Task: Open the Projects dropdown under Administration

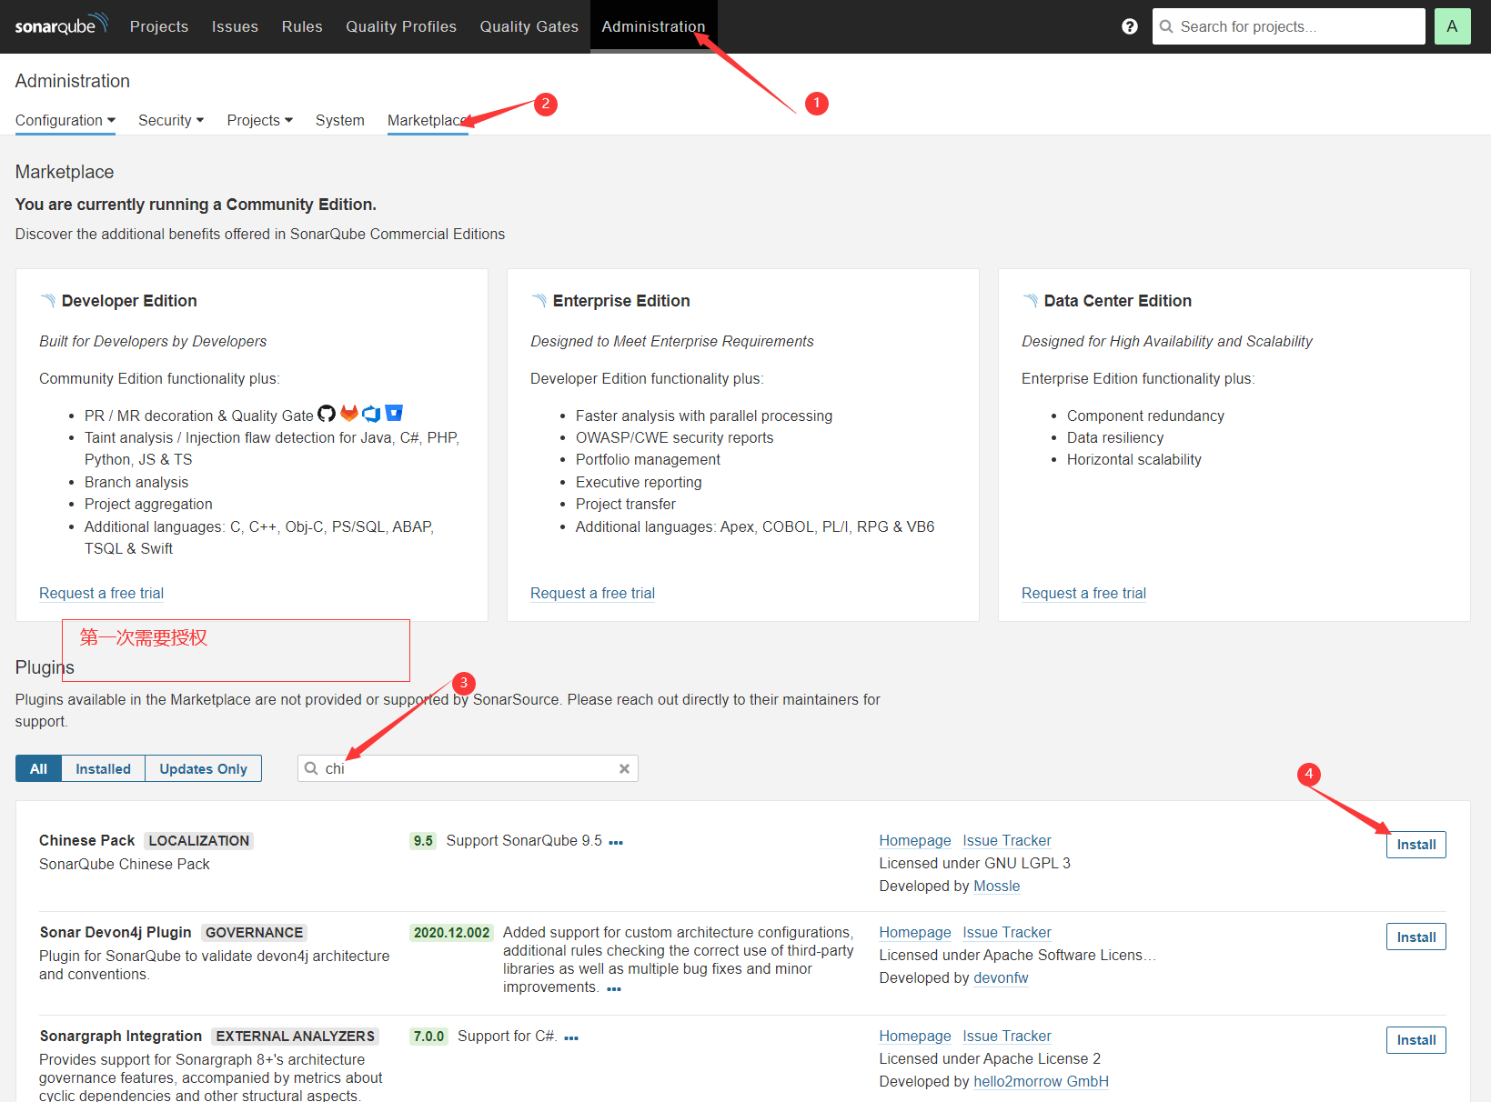Action: pos(260,120)
